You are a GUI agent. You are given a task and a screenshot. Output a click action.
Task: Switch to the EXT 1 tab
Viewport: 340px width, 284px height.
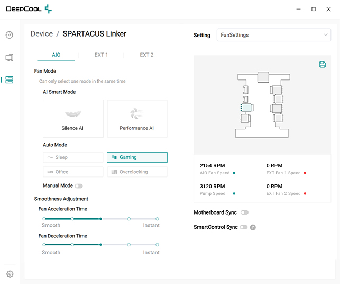pos(101,55)
